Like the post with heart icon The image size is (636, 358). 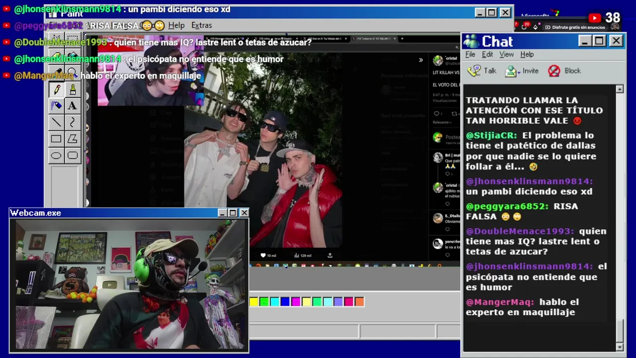pos(263,256)
